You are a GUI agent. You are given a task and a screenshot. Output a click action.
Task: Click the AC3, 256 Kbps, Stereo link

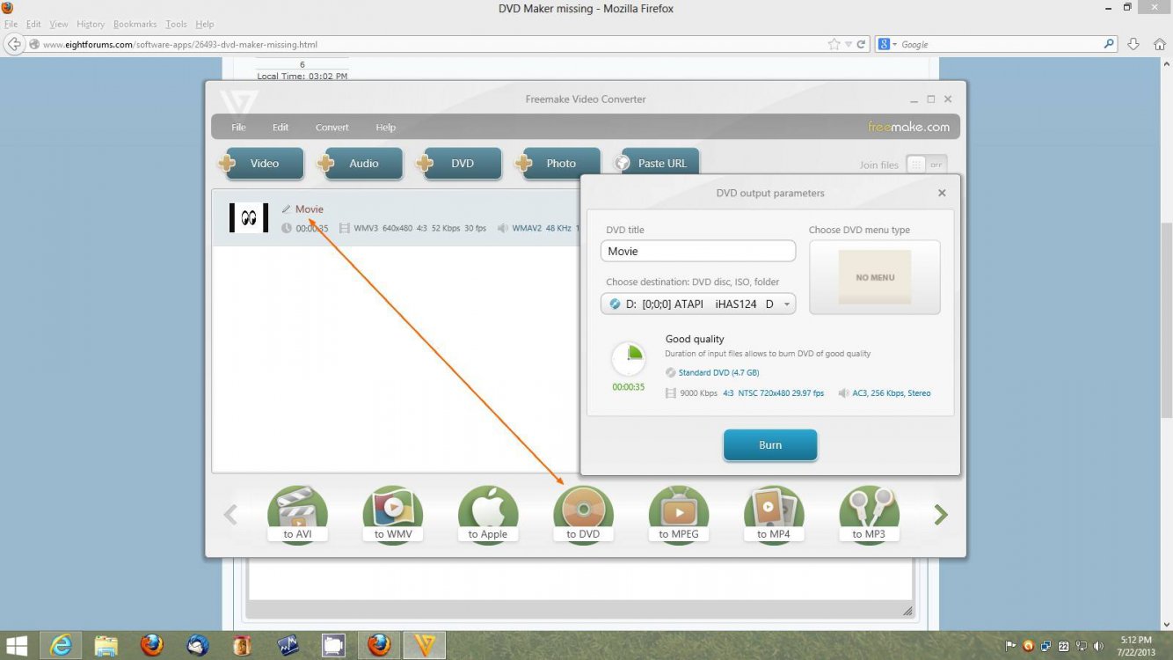(892, 393)
